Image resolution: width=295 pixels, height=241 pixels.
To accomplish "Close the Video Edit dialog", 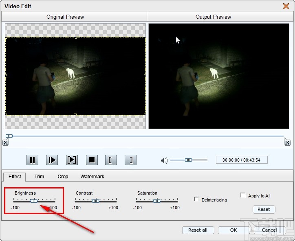I will click(x=286, y=6).
